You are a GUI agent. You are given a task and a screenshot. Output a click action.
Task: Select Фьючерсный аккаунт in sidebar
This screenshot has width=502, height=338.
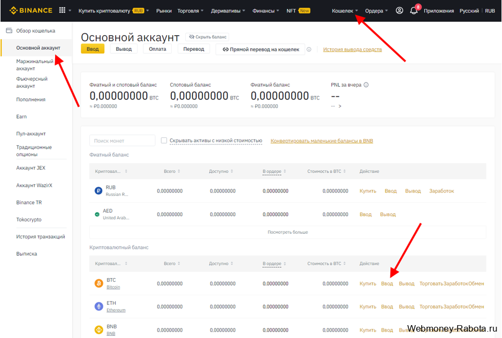(32, 82)
